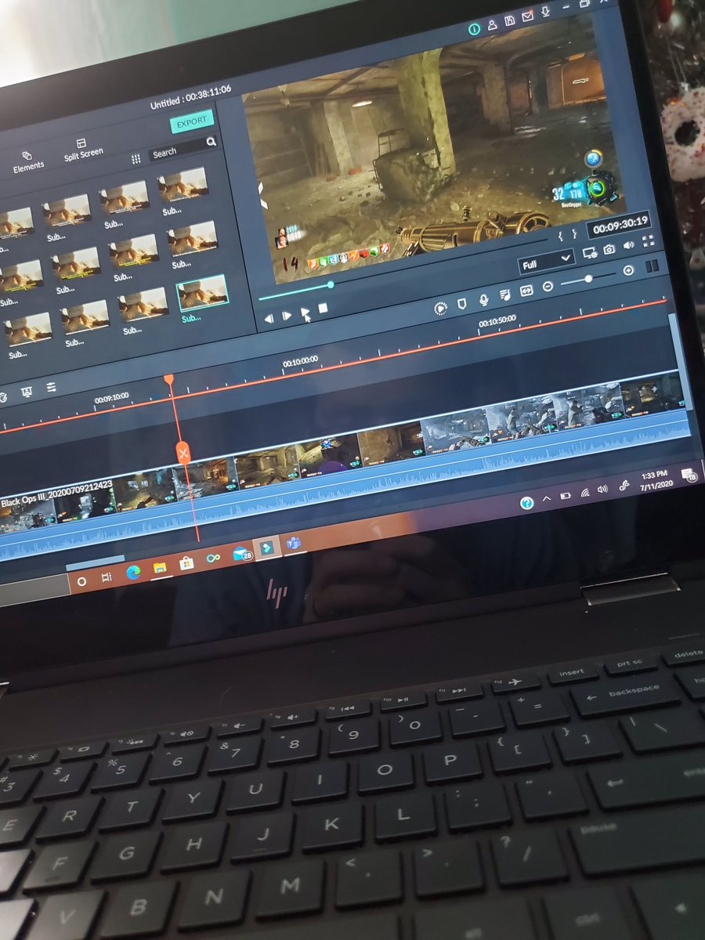Open the messages envelope icon
The width and height of the screenshot is (705, 940).
tap(527, 16)
